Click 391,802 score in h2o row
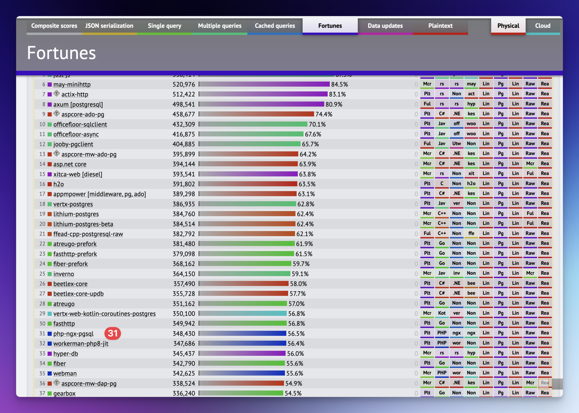The height and width of the screenshot is (413, 579). (184, 184)
